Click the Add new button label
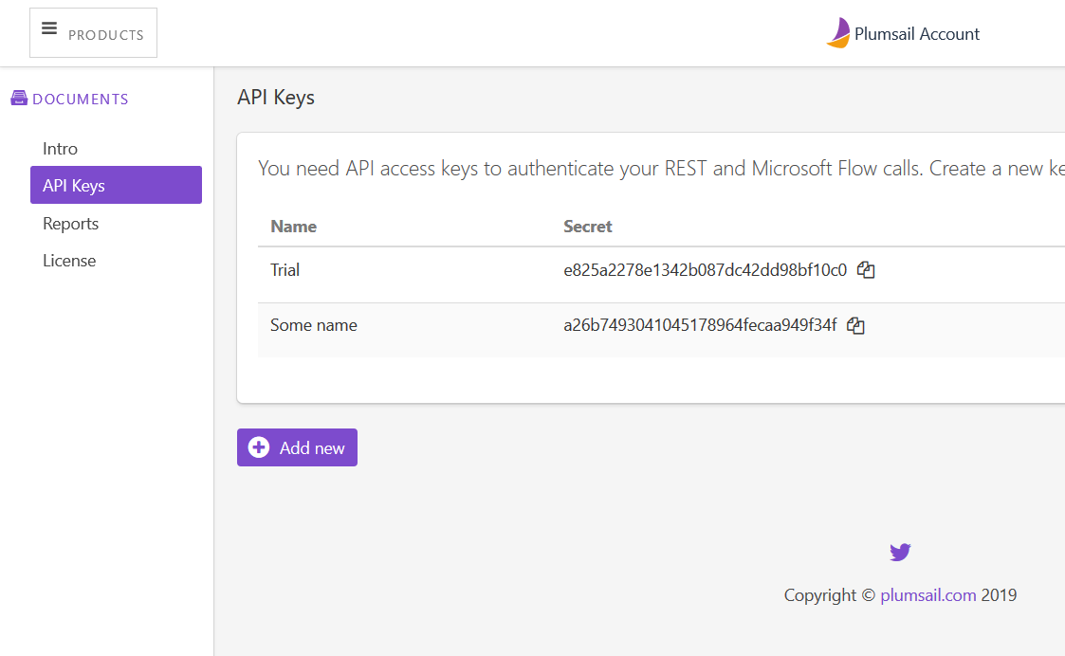 312,448
